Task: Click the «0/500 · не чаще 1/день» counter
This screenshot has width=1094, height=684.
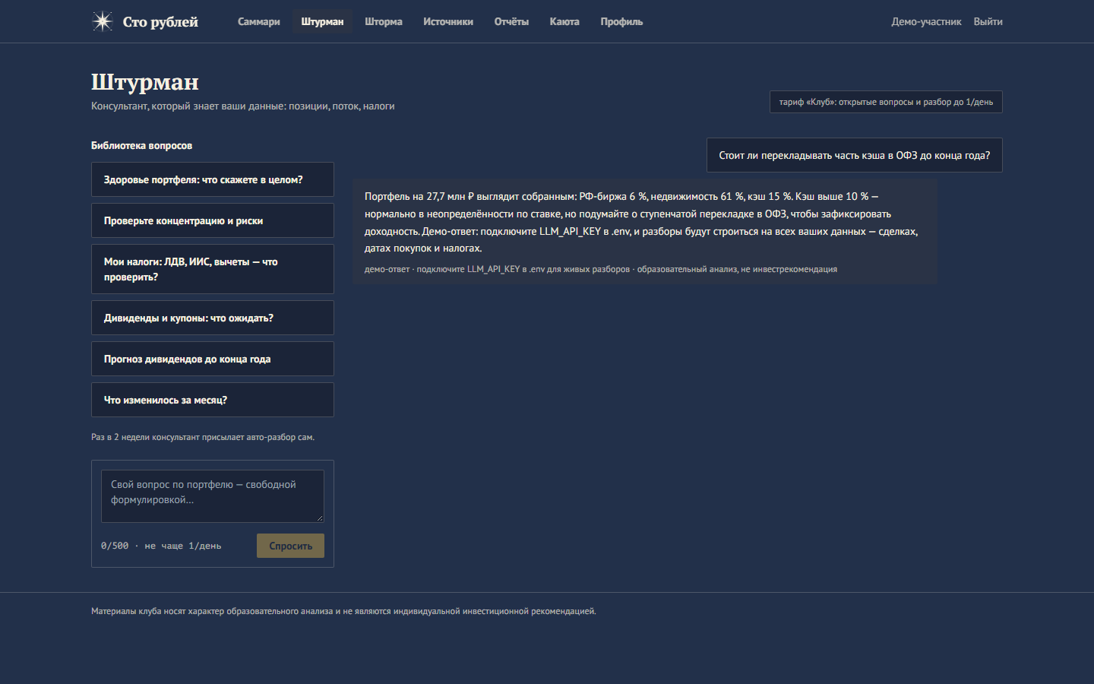Action: pos(161,546)
